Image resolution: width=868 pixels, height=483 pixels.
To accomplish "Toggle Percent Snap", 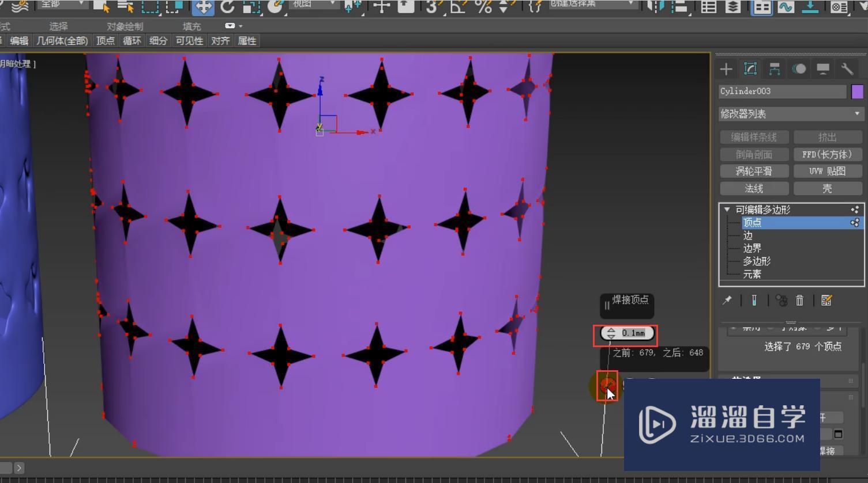I will tap(483, 6).
